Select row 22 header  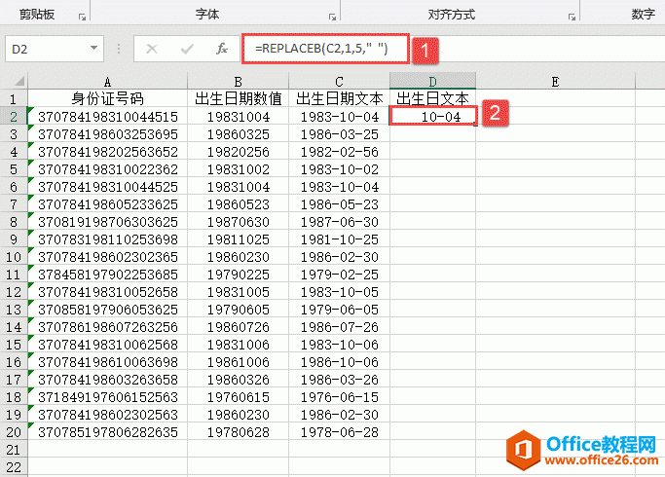14,467
